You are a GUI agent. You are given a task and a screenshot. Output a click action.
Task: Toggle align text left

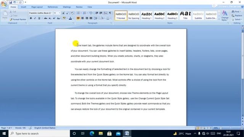click(78, 18)
